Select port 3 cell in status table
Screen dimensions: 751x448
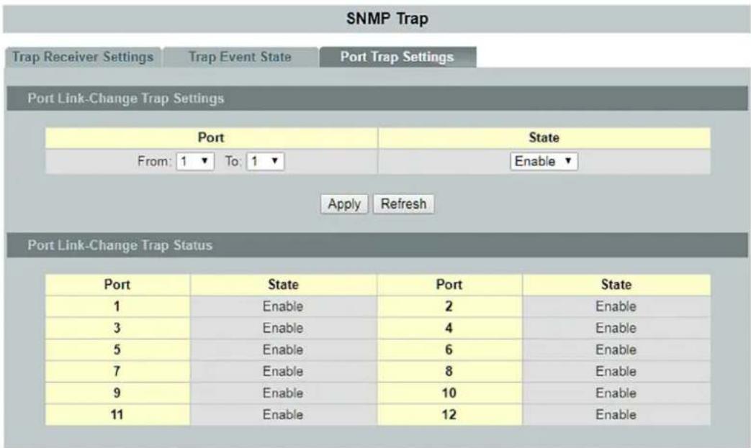[x=117, y=328]
